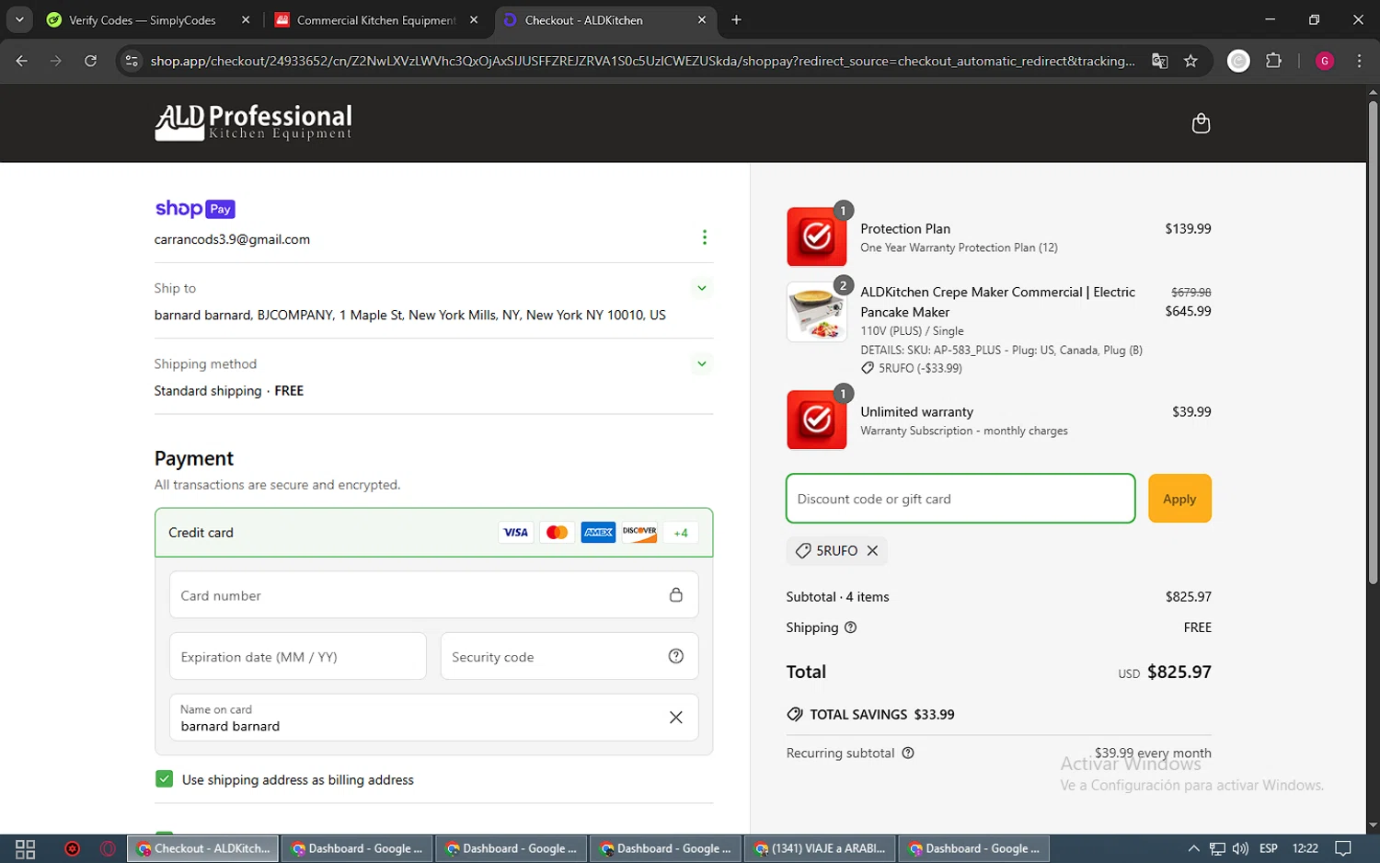This screenshot has height=863, width=1380.
Task: Click the Total $825.97 amount
Action: pos(1179,673)
